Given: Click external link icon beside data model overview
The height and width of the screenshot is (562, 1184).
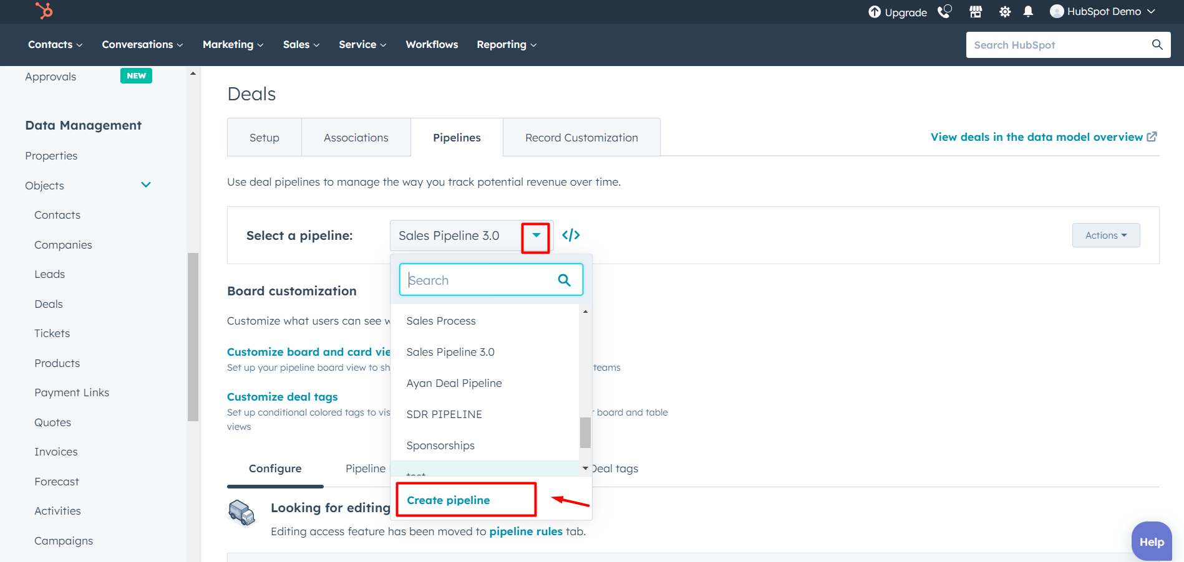Looking at the screenshot, I should [x=1152, y=136].
